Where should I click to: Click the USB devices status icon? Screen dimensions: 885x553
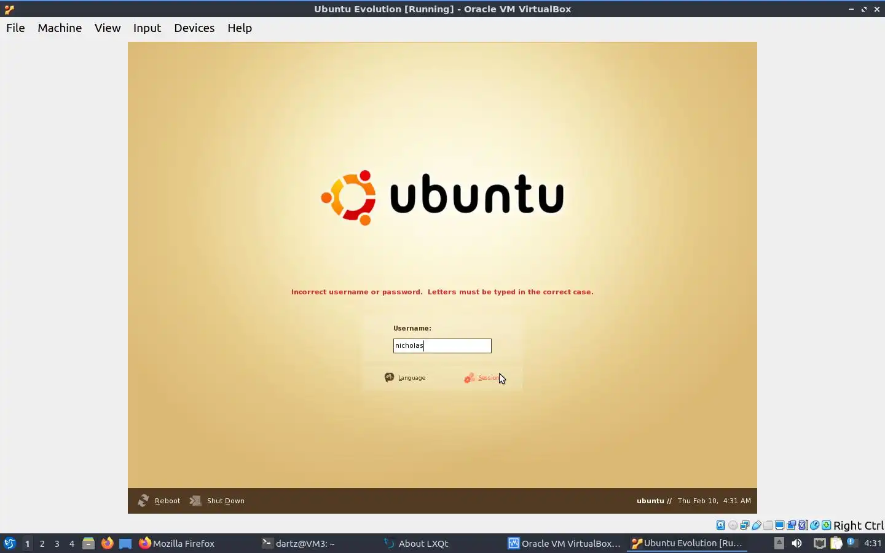click(x=756, y=525)
